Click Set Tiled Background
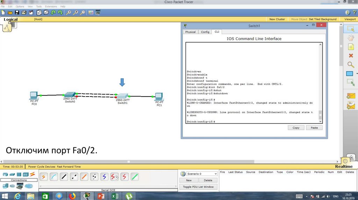Image resolution: width=358 pixels, height=200 pixels. pyautogui.click(x=323, y=20)
